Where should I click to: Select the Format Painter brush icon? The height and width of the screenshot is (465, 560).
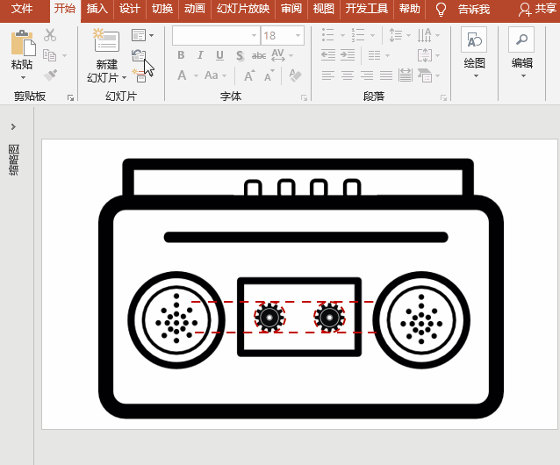click(x=50, y=75)
